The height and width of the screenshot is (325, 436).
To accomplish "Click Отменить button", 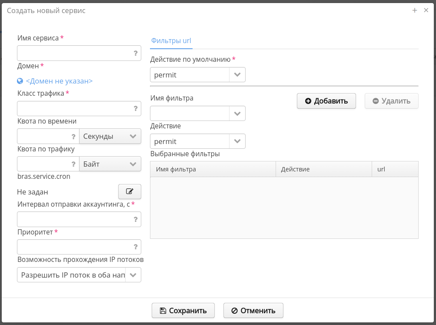I will point(253,311).
